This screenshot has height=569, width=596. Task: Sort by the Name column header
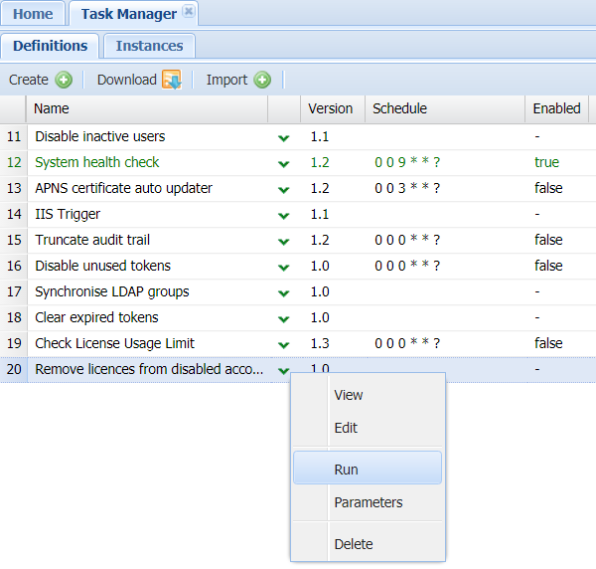[52, 108]
